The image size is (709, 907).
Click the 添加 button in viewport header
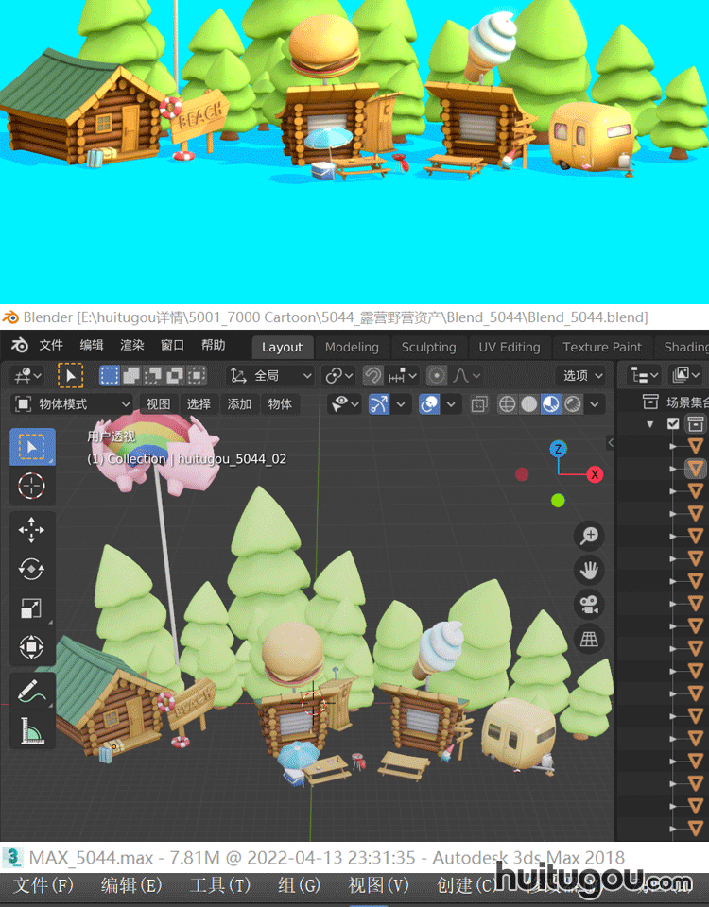point(239,404)
